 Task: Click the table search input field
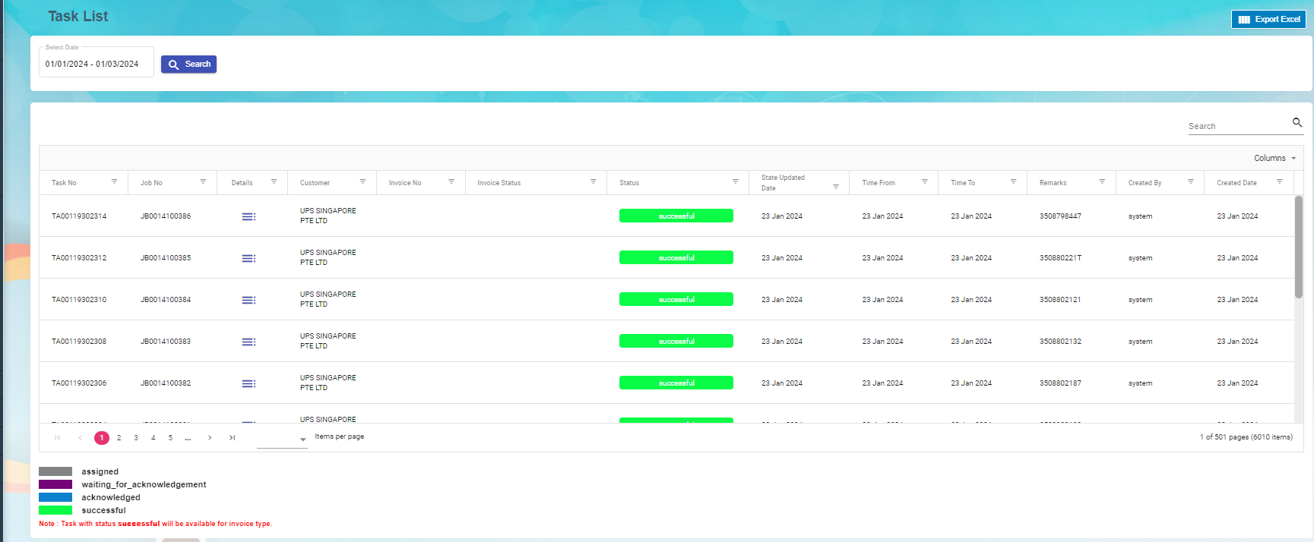1237,126
